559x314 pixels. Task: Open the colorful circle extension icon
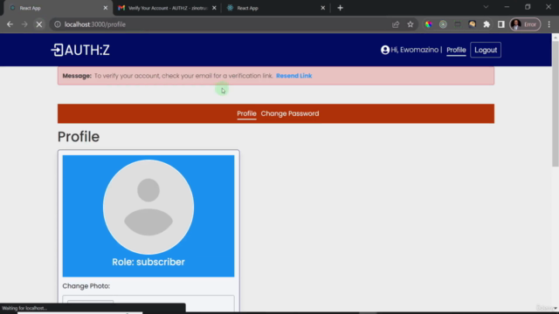tap(429, 24)
